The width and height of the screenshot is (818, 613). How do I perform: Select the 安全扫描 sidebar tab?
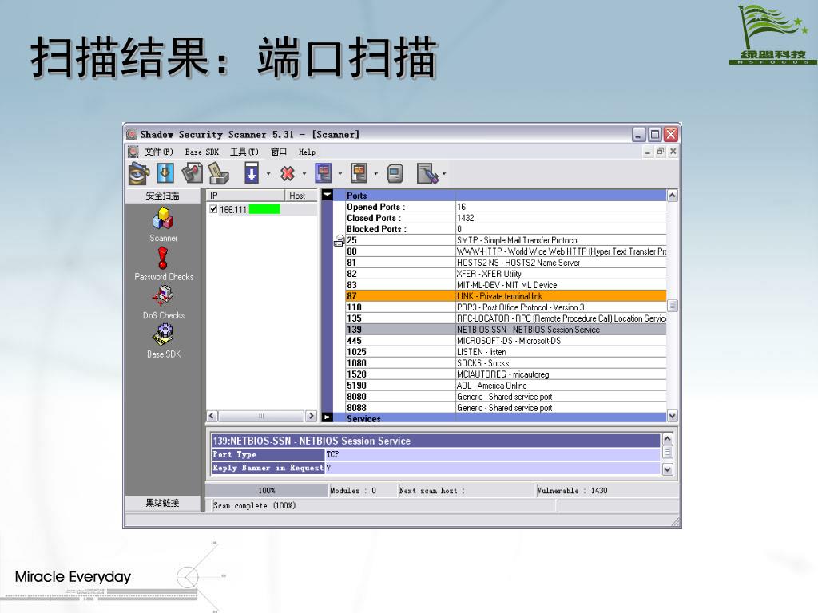(x=162, y=196)
